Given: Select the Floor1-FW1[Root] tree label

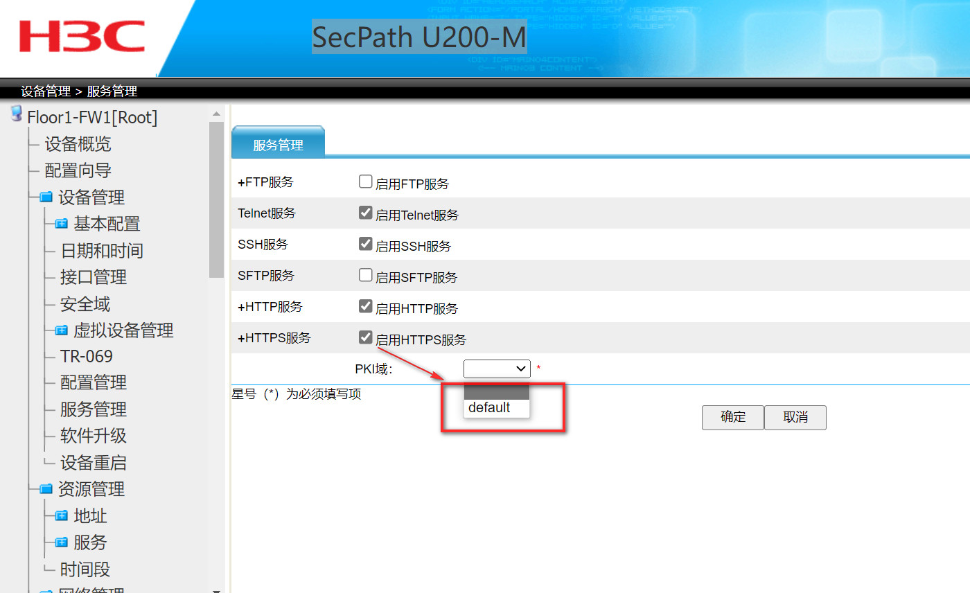Looking at the screenshot, I should tap(92, 118).
